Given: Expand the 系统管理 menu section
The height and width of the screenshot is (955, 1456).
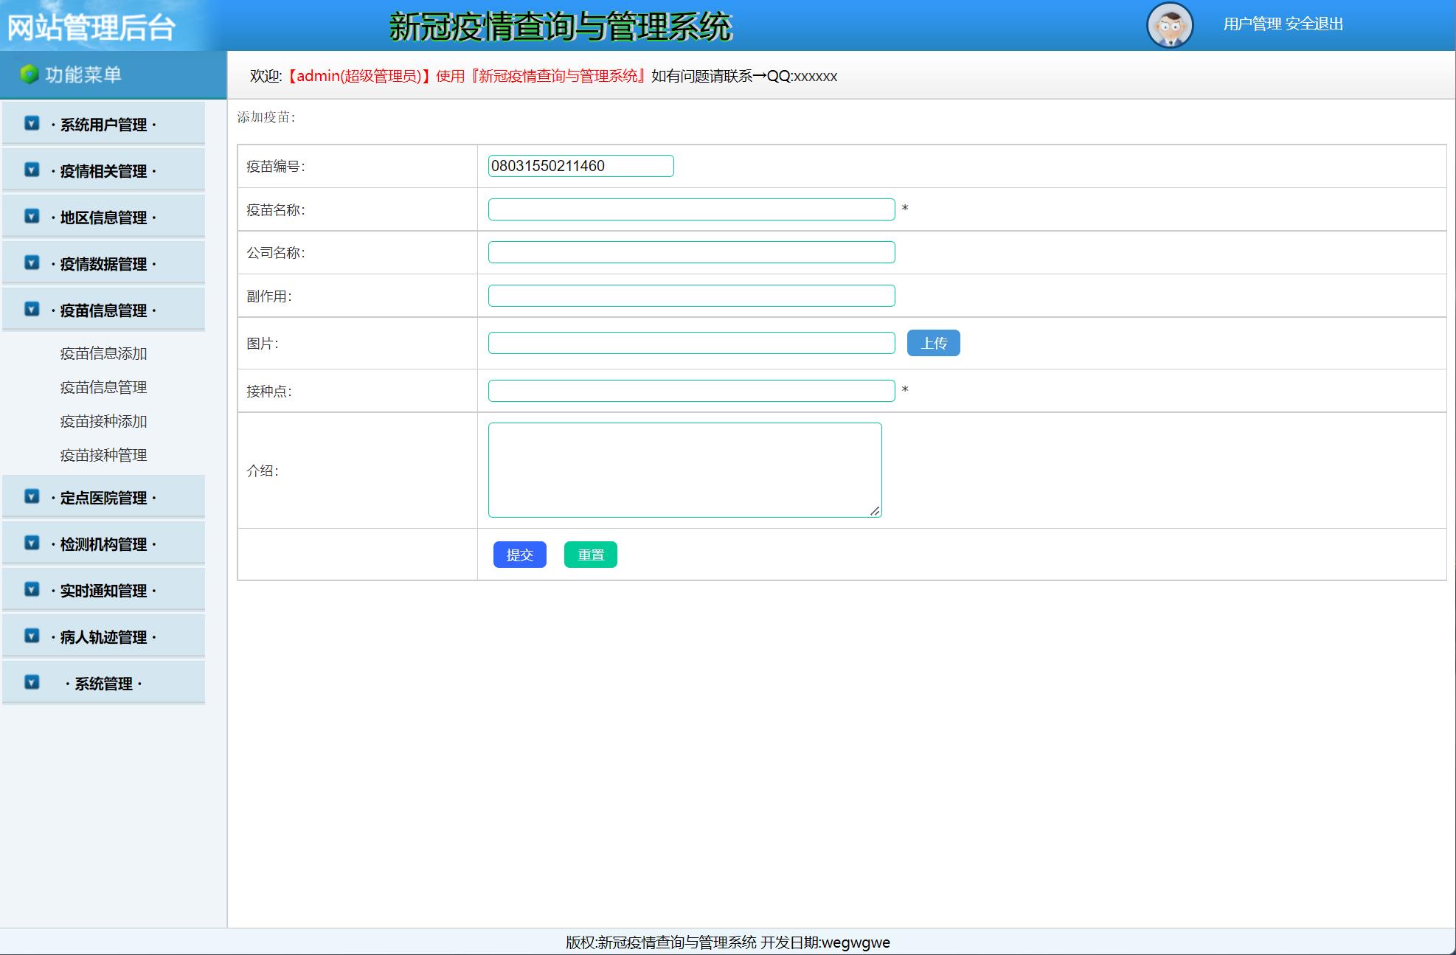Looking at the screenshot, I should coord(103,684).
